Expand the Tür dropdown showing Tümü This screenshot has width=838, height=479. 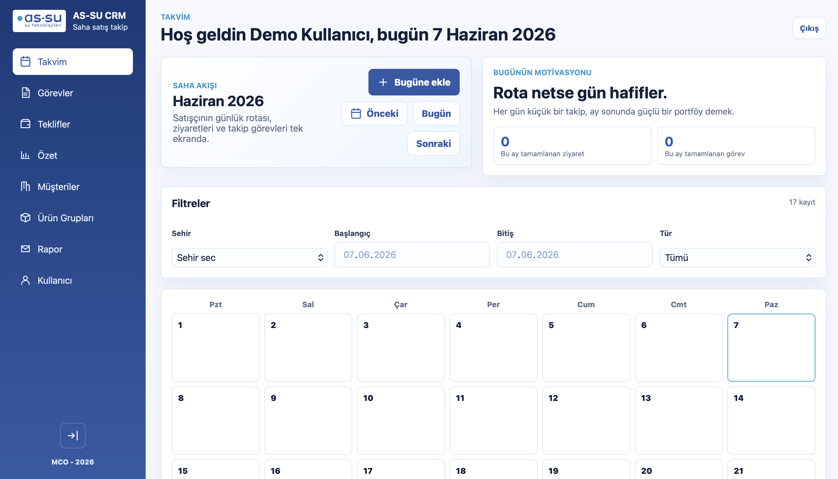coord(737,258)
